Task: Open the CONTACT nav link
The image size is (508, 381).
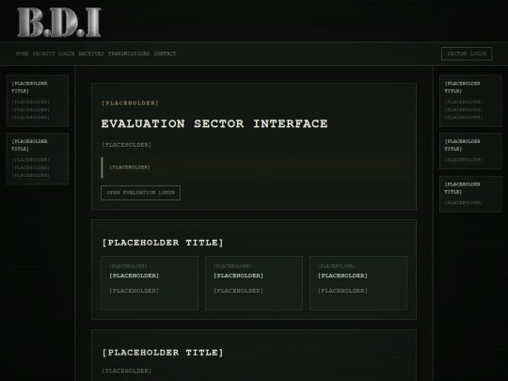Action: 166,54
